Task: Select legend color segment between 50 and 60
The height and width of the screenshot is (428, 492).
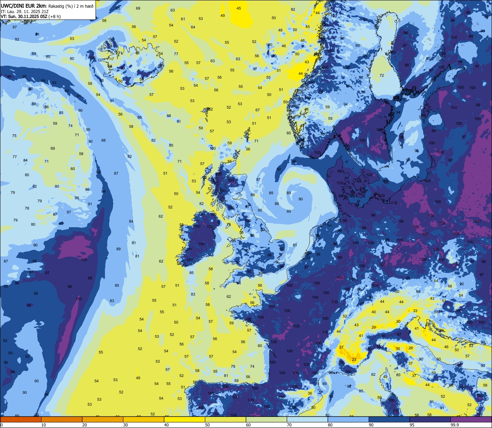Action: 225,419
